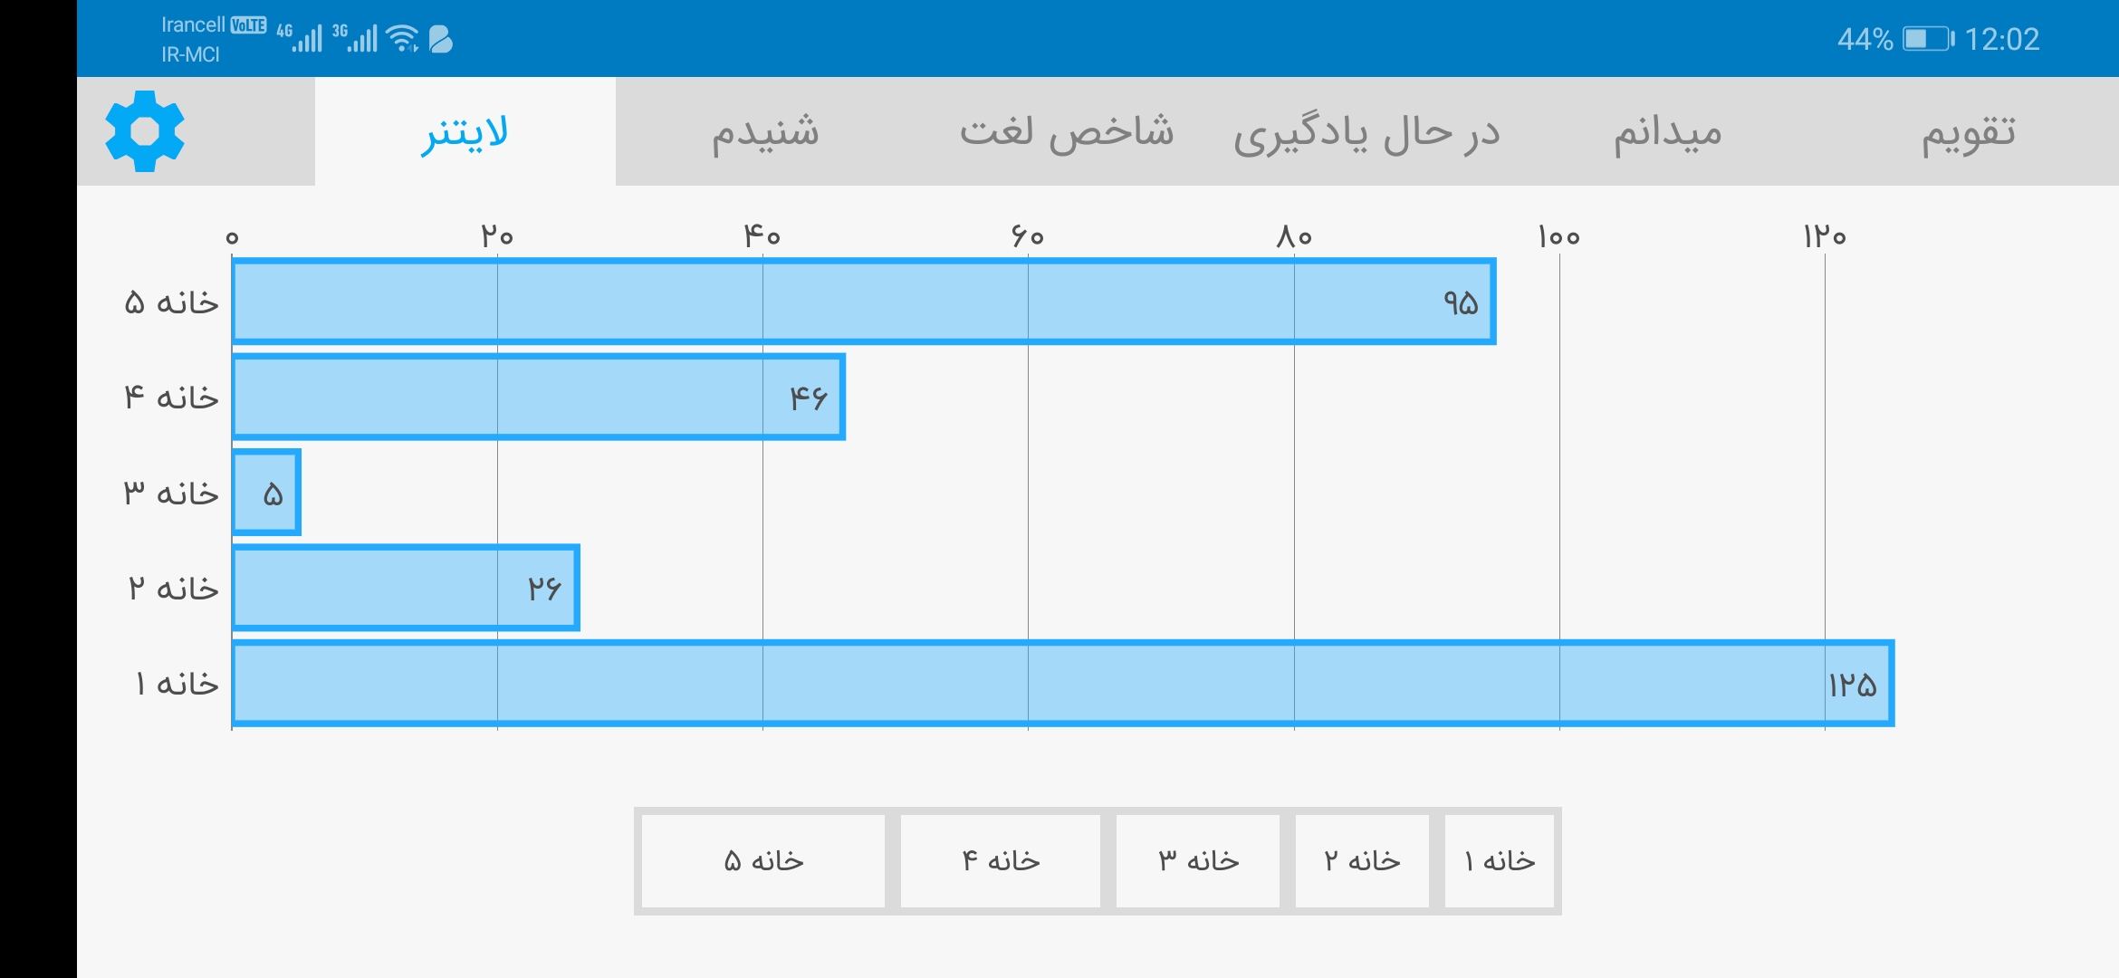The image size is (2119, 978).
Task: Select the شاخص لغت tab
Action: 1067,131
